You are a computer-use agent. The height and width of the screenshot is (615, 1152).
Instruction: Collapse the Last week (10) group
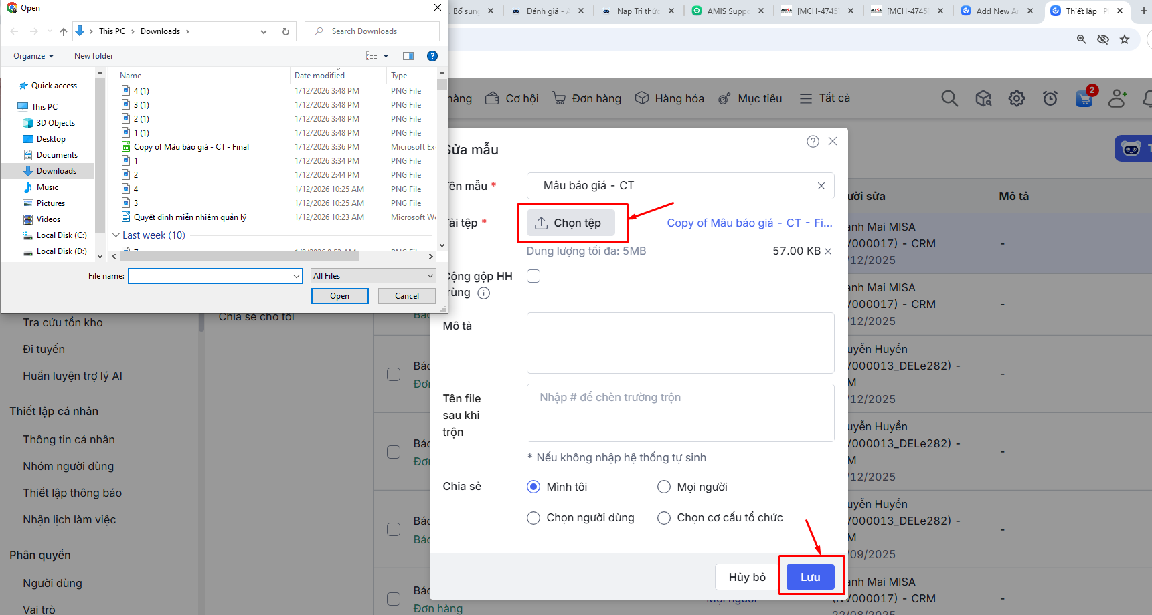(x=116, y=235)
